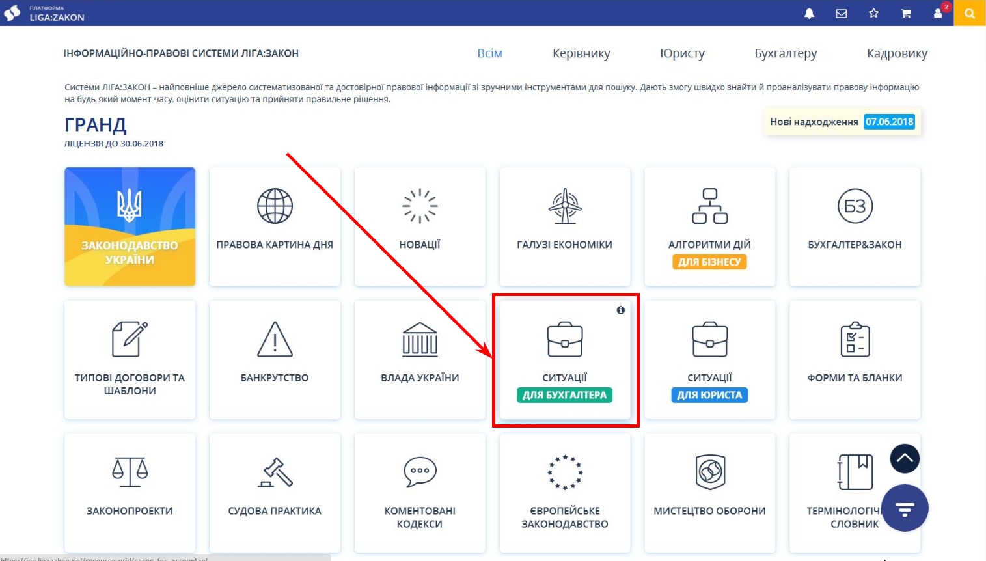
Task: Open Ситуації для юриста tile
Action: click(709, 360)
